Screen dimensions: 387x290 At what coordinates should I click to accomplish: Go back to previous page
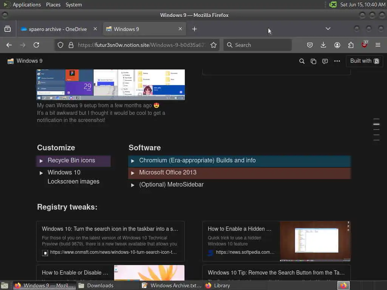point(9,45)
